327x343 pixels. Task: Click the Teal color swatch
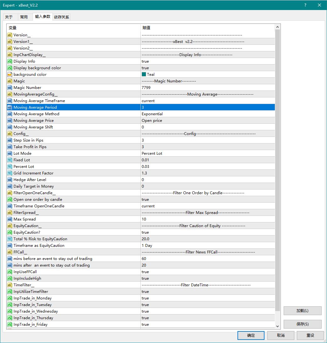pyautogui.click(x=144, y=75)
